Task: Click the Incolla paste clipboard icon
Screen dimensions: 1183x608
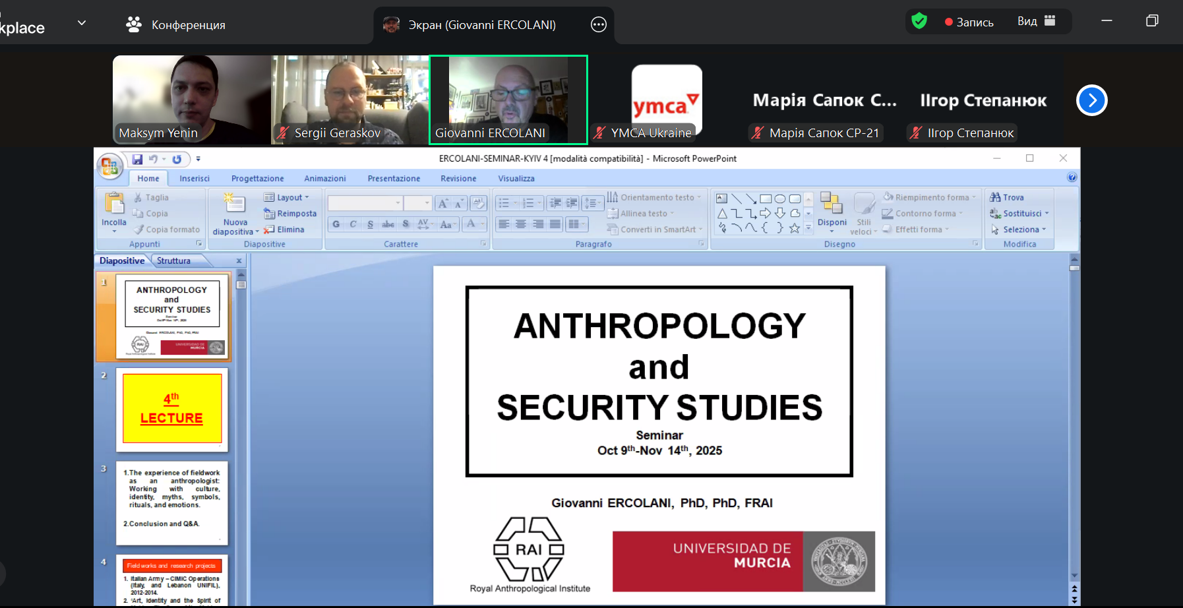Action: [x=114, y=205]
